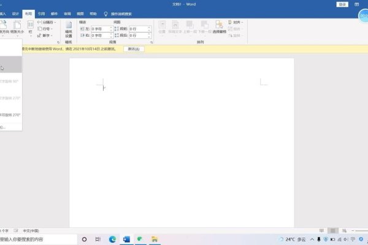
Task: Click the proofing icon in status bar
Action: pyautogui.click(x=16, y=231)
